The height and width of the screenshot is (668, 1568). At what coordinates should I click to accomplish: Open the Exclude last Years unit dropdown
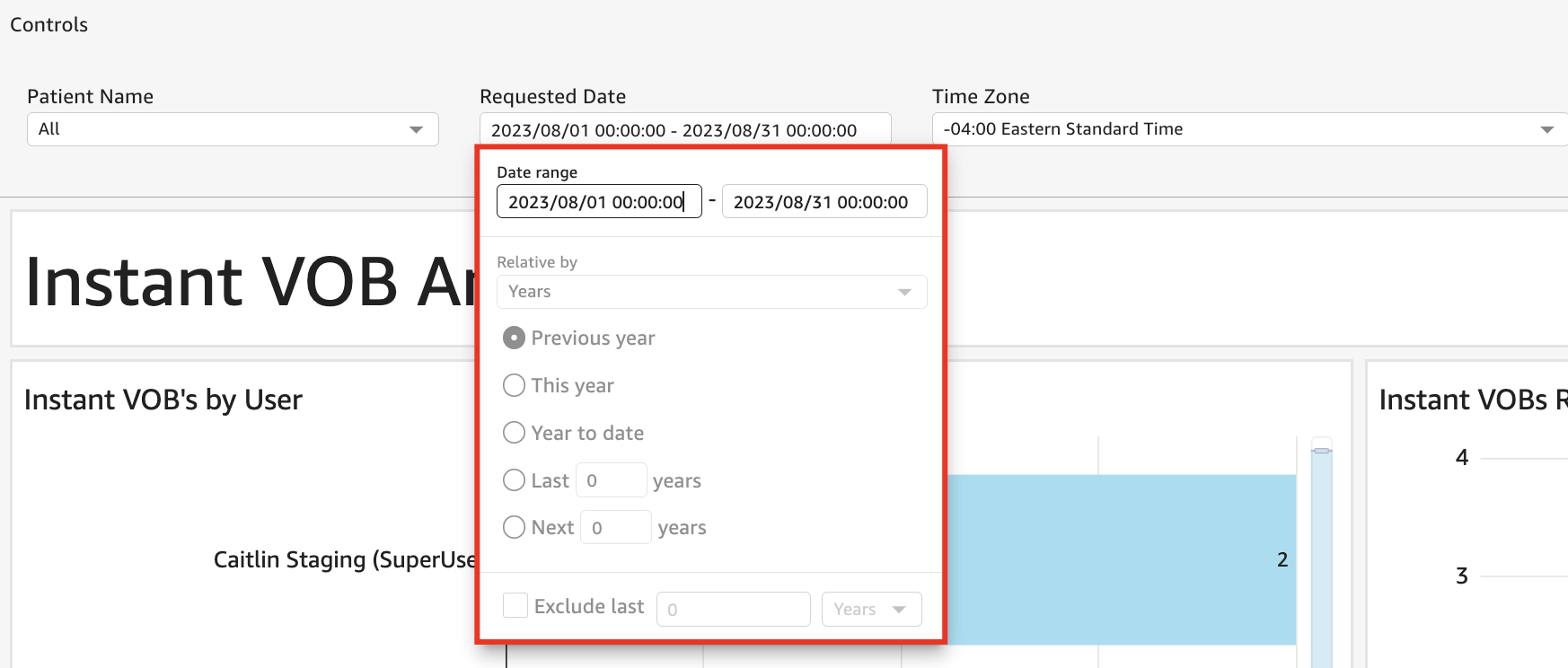click(x=870, y=609)
